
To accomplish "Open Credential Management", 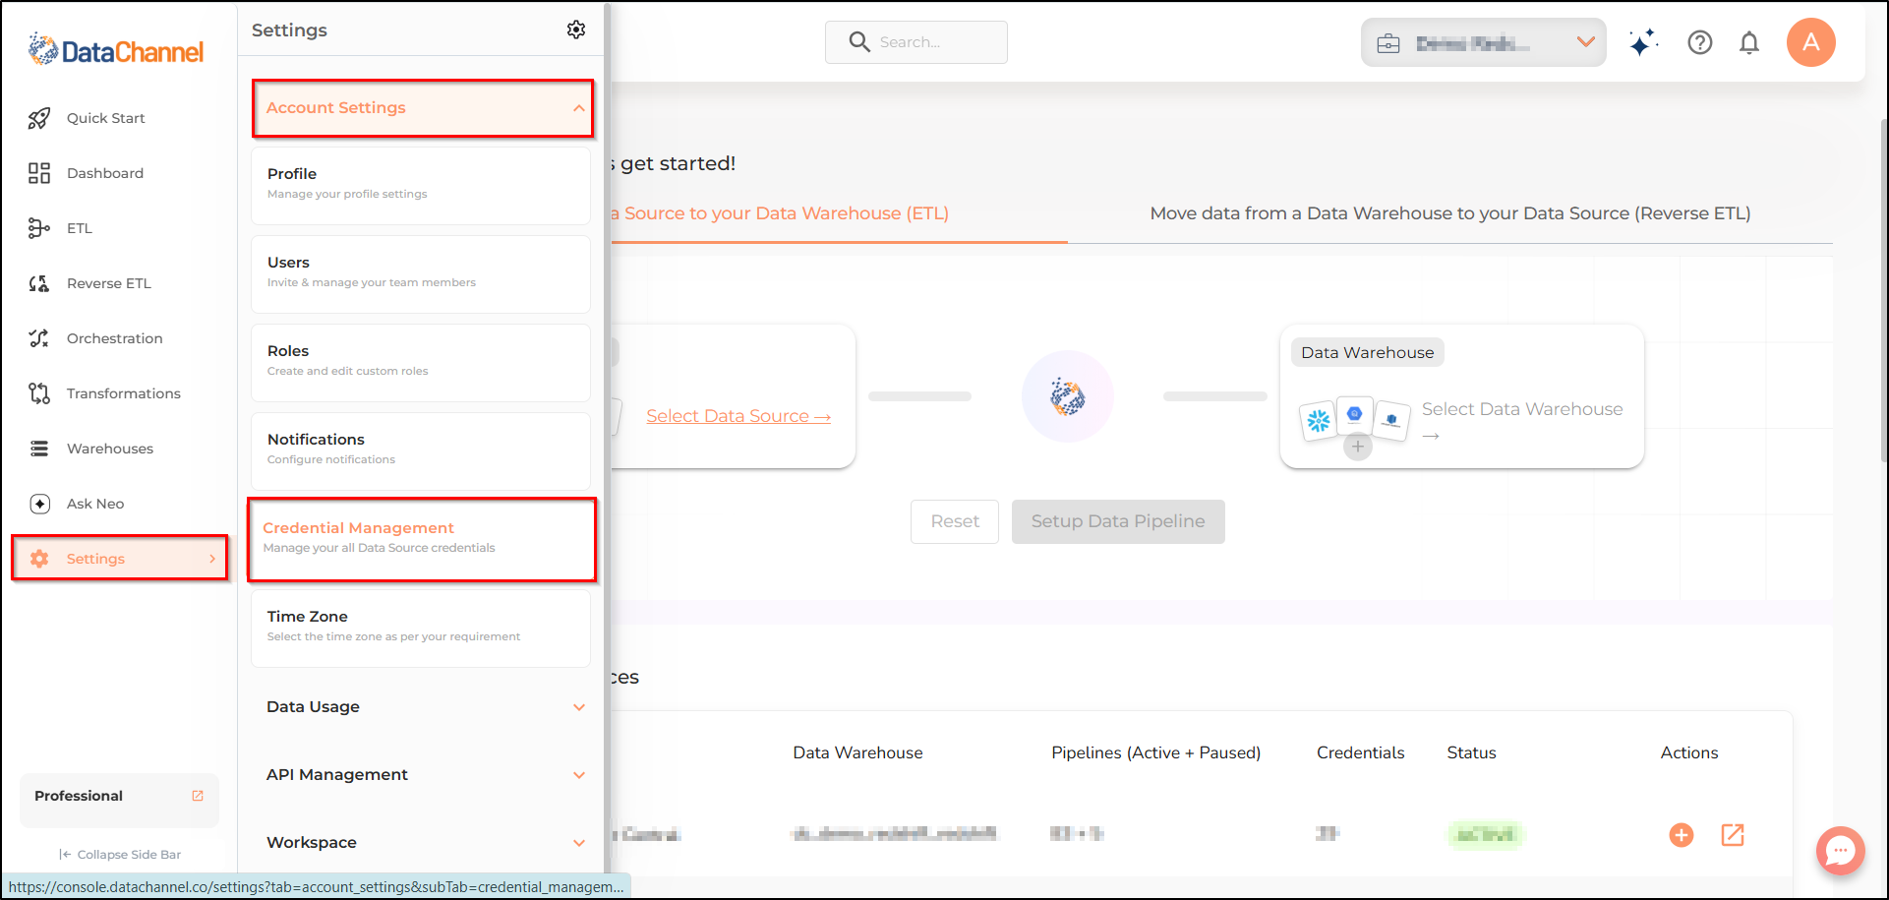I will [421, 539].
